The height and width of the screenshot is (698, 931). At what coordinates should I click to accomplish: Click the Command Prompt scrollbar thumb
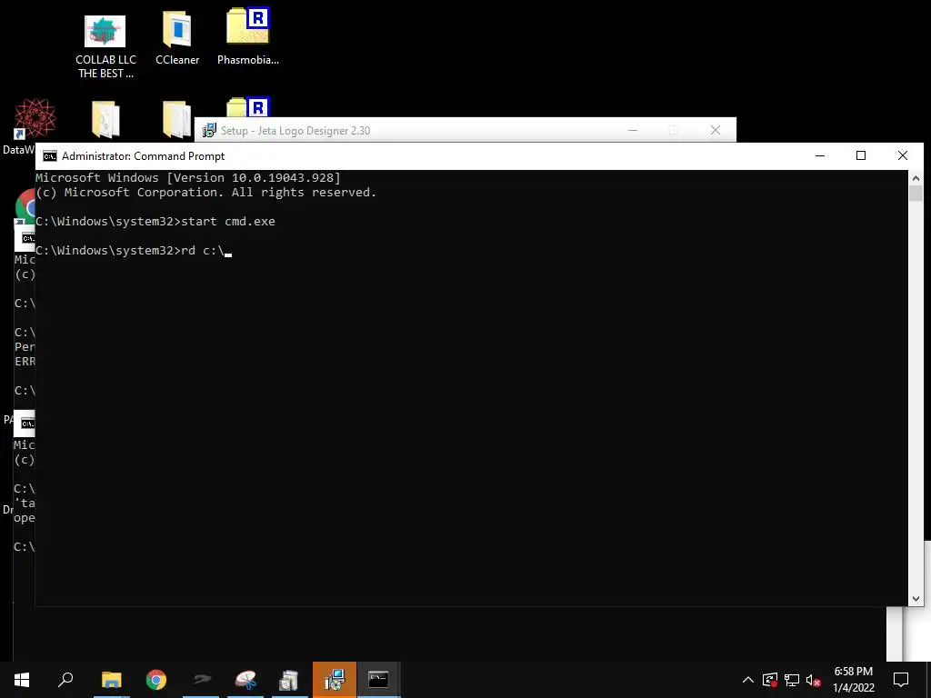(916, 194)
